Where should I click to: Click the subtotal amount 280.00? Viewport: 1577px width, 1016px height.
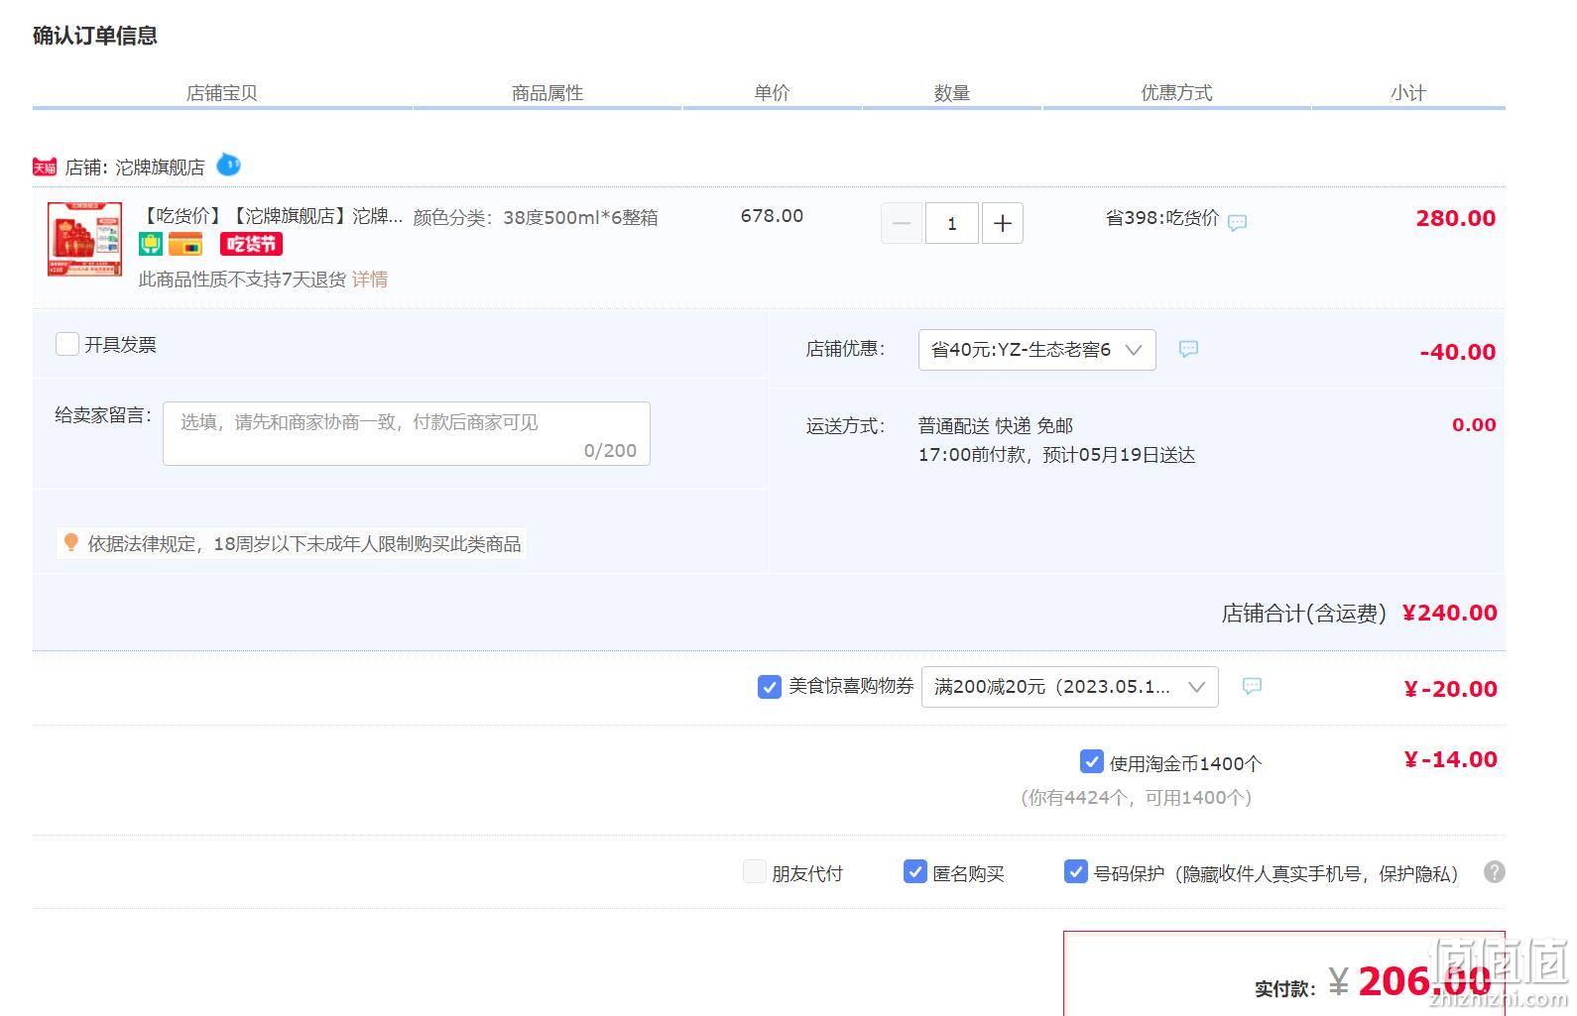pos(1455,218)
